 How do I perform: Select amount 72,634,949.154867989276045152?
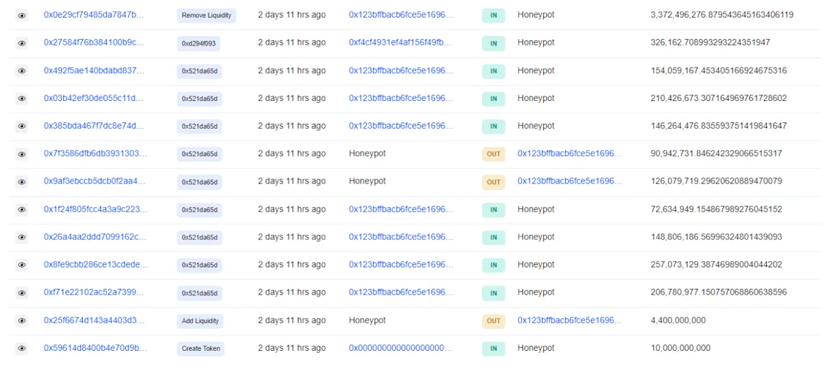[x=716, y=209]
